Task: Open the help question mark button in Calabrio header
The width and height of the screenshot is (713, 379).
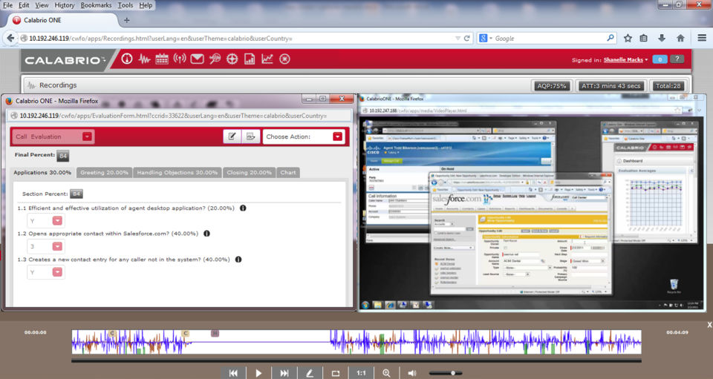Action: click(677, 59)
